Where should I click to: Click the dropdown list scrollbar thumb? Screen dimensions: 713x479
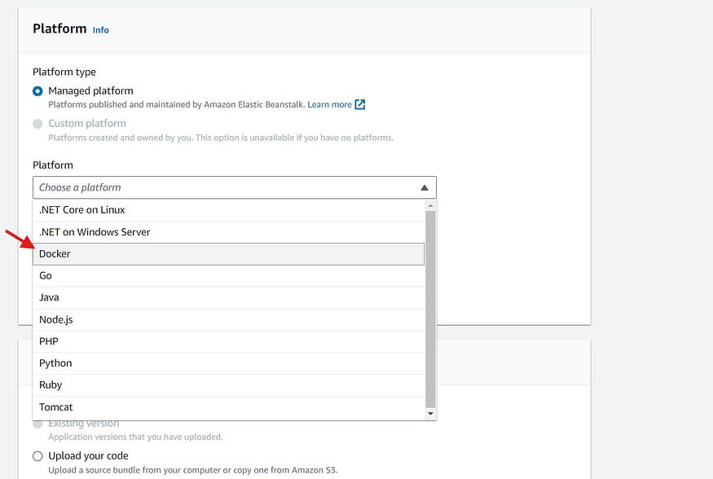click(430, 309)
